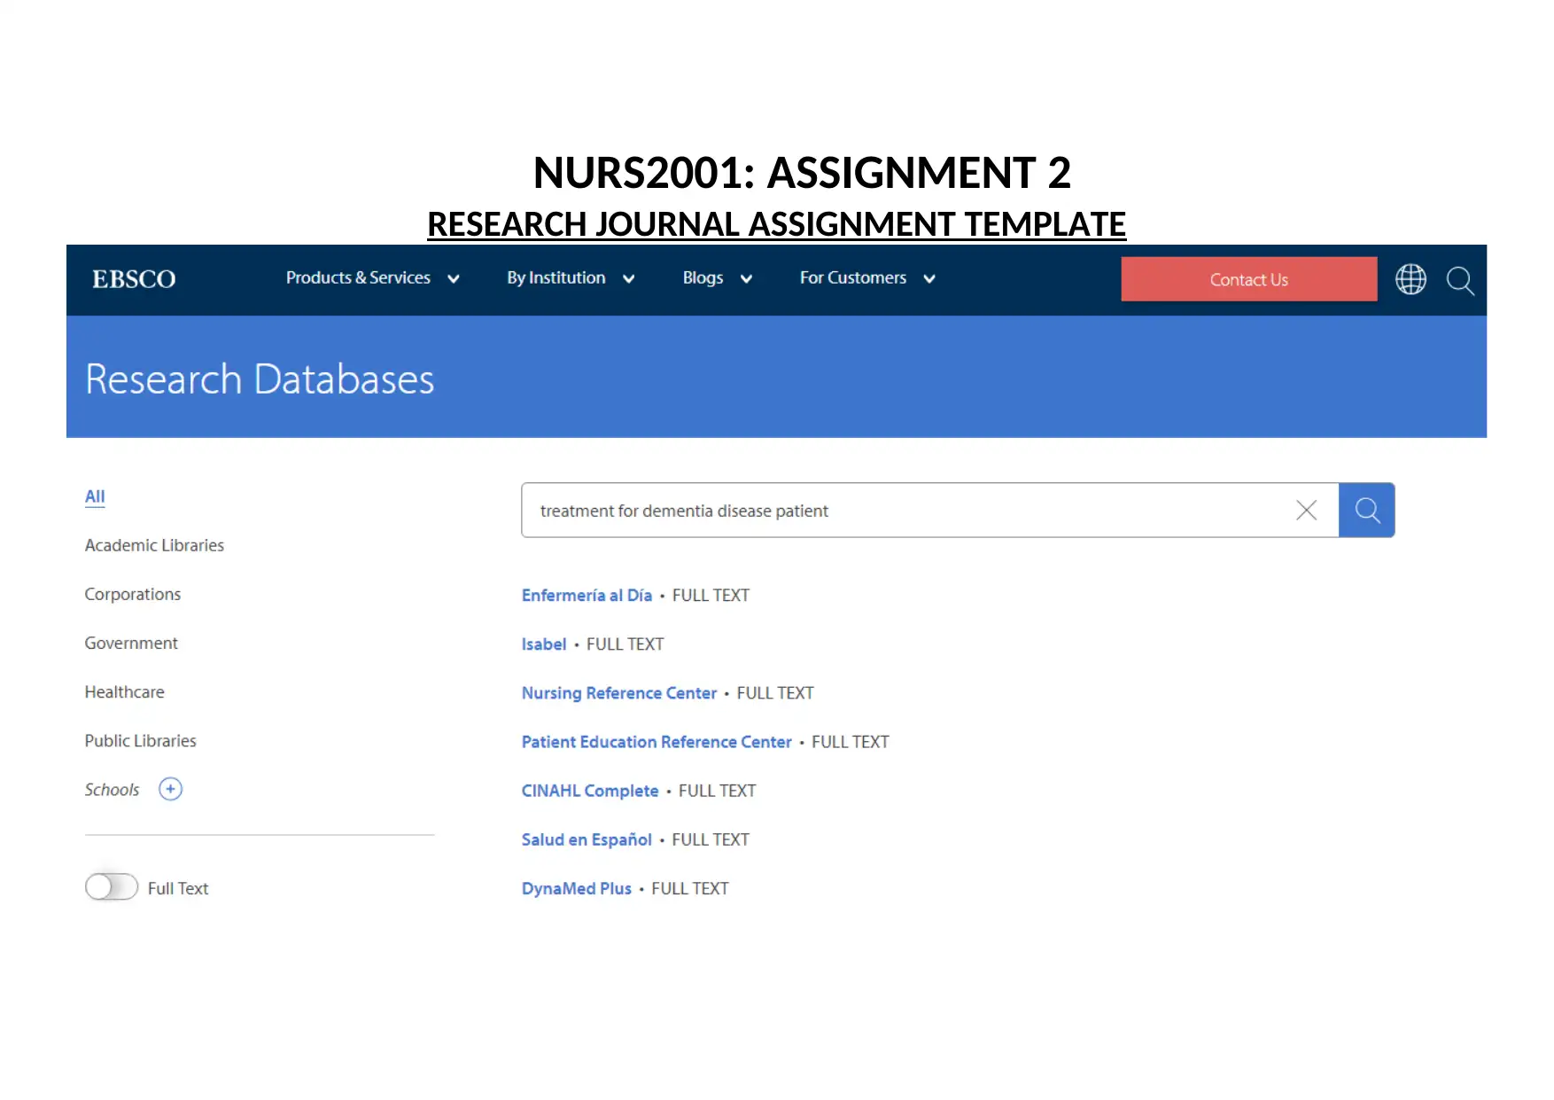Select the All filter
1554x1100 pixels.
pos(95,497)
